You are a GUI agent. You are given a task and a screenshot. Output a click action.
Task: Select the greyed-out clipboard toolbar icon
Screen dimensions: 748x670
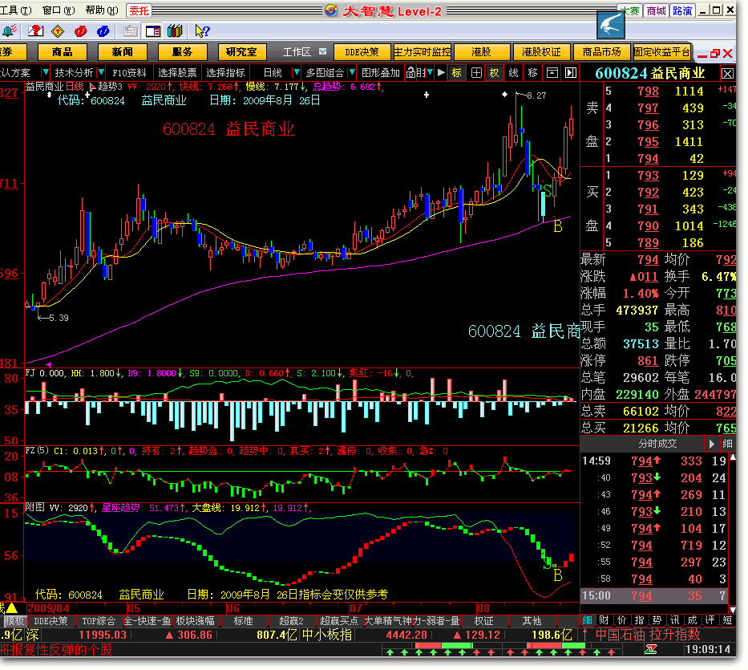click(130, 31)
